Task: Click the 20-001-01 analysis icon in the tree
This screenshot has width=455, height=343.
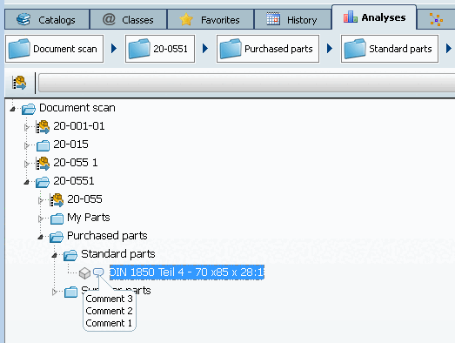Action: coord(43,127)
